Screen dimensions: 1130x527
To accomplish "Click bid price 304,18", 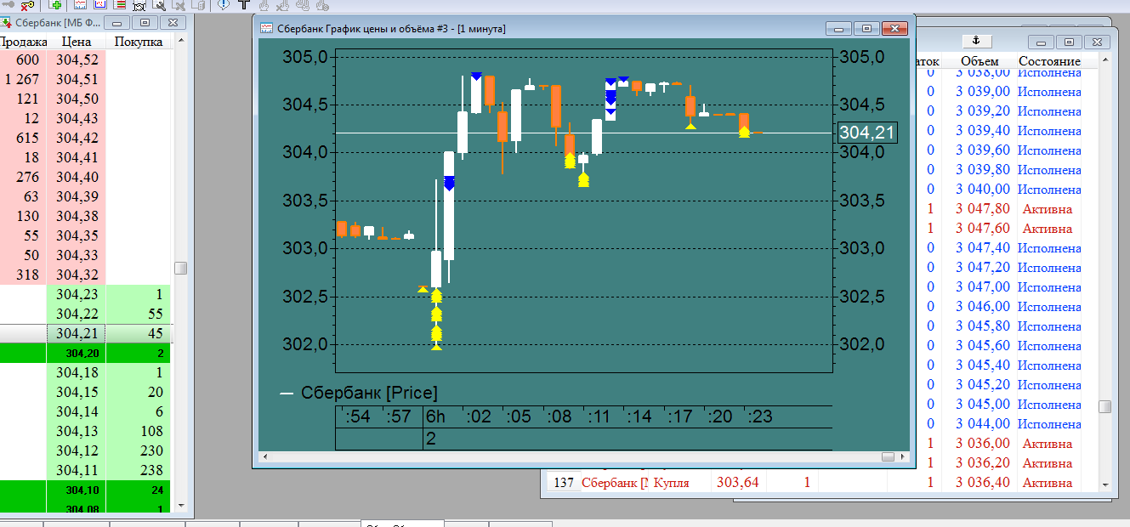I will click(x=77, y=372).
